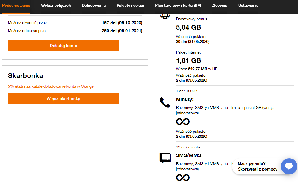Open the Ustawienia tab
This screenshot has height=184, width=298.
point(248,6)
